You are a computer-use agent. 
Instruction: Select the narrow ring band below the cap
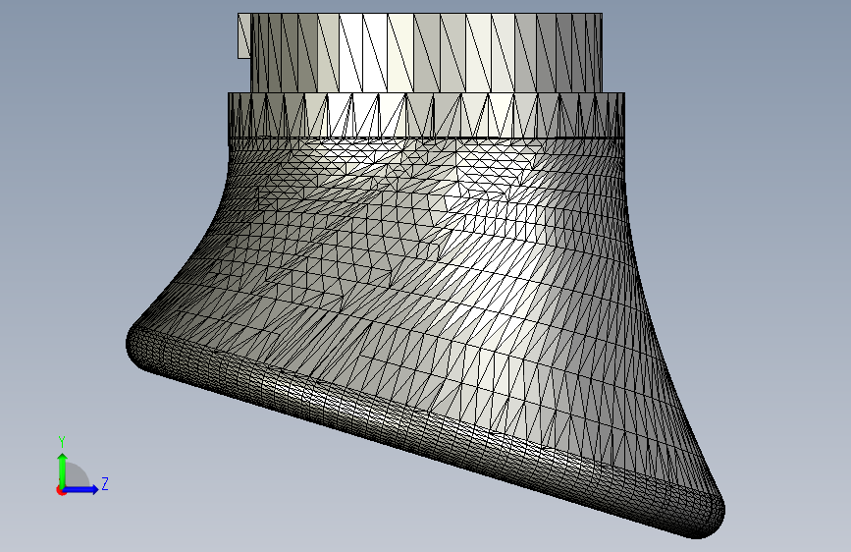pos(426,115)
